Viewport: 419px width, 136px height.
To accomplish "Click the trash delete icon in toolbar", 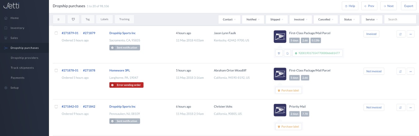I will (x=59, y=19).
